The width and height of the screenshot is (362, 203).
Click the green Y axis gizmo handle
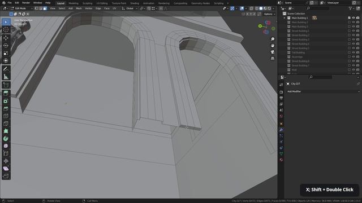point(260,26)
